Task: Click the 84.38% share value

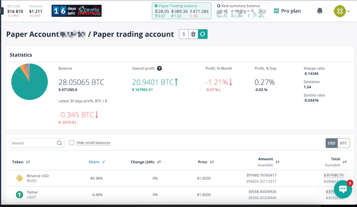Action: [x=96, y=179]
